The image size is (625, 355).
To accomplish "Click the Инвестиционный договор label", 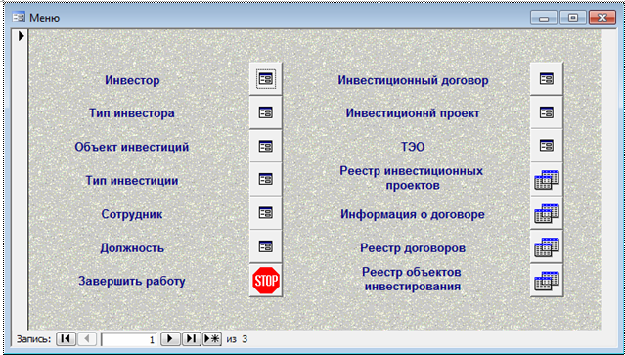I will (x=413, y=80).
